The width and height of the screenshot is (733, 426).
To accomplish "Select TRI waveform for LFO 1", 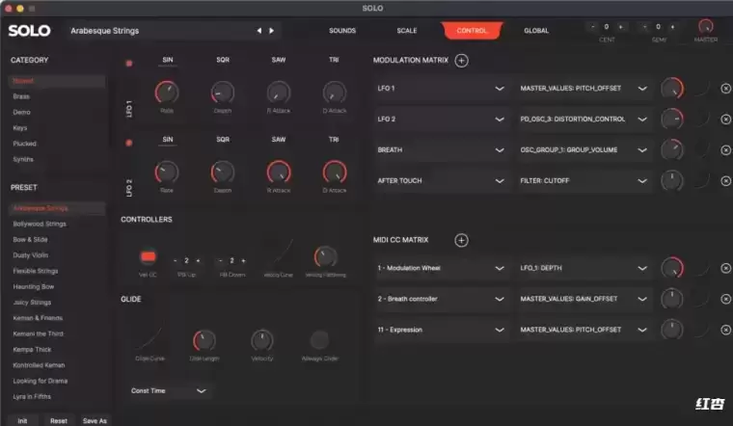I will (334, 60).
